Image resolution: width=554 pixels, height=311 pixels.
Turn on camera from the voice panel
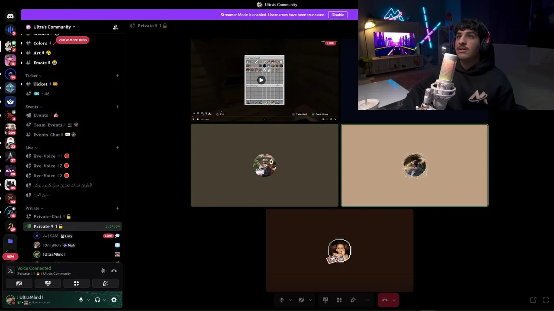click(x=19, y=283)
